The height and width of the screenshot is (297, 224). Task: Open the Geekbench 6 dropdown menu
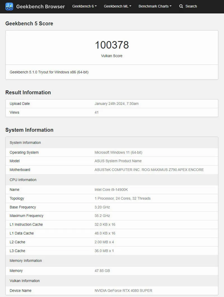click(x=84, y=6)
